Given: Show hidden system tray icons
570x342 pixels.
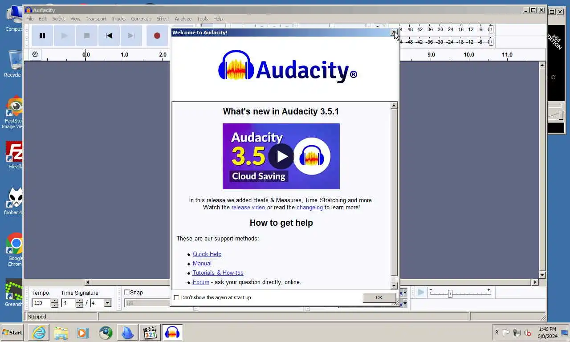Looking at the screenshot, I should (497, 333).
